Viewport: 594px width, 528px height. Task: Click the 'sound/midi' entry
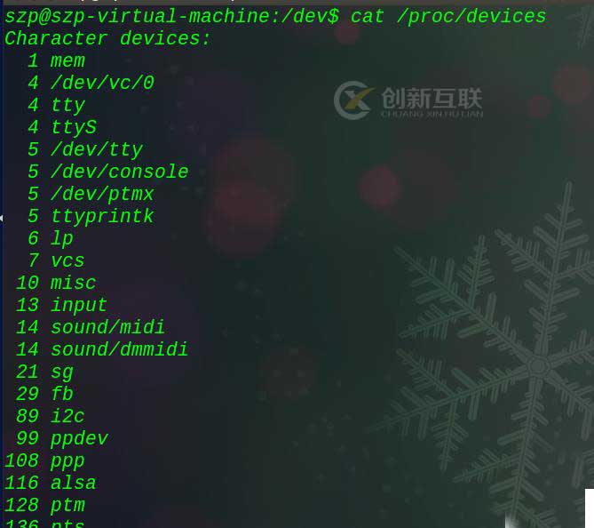(x=108, y=327)
